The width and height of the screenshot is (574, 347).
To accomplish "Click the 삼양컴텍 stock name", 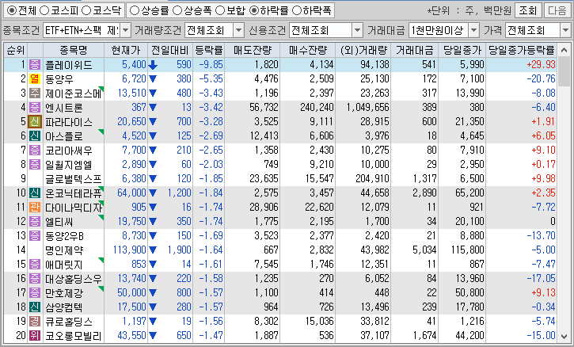I will pos(64,307).
